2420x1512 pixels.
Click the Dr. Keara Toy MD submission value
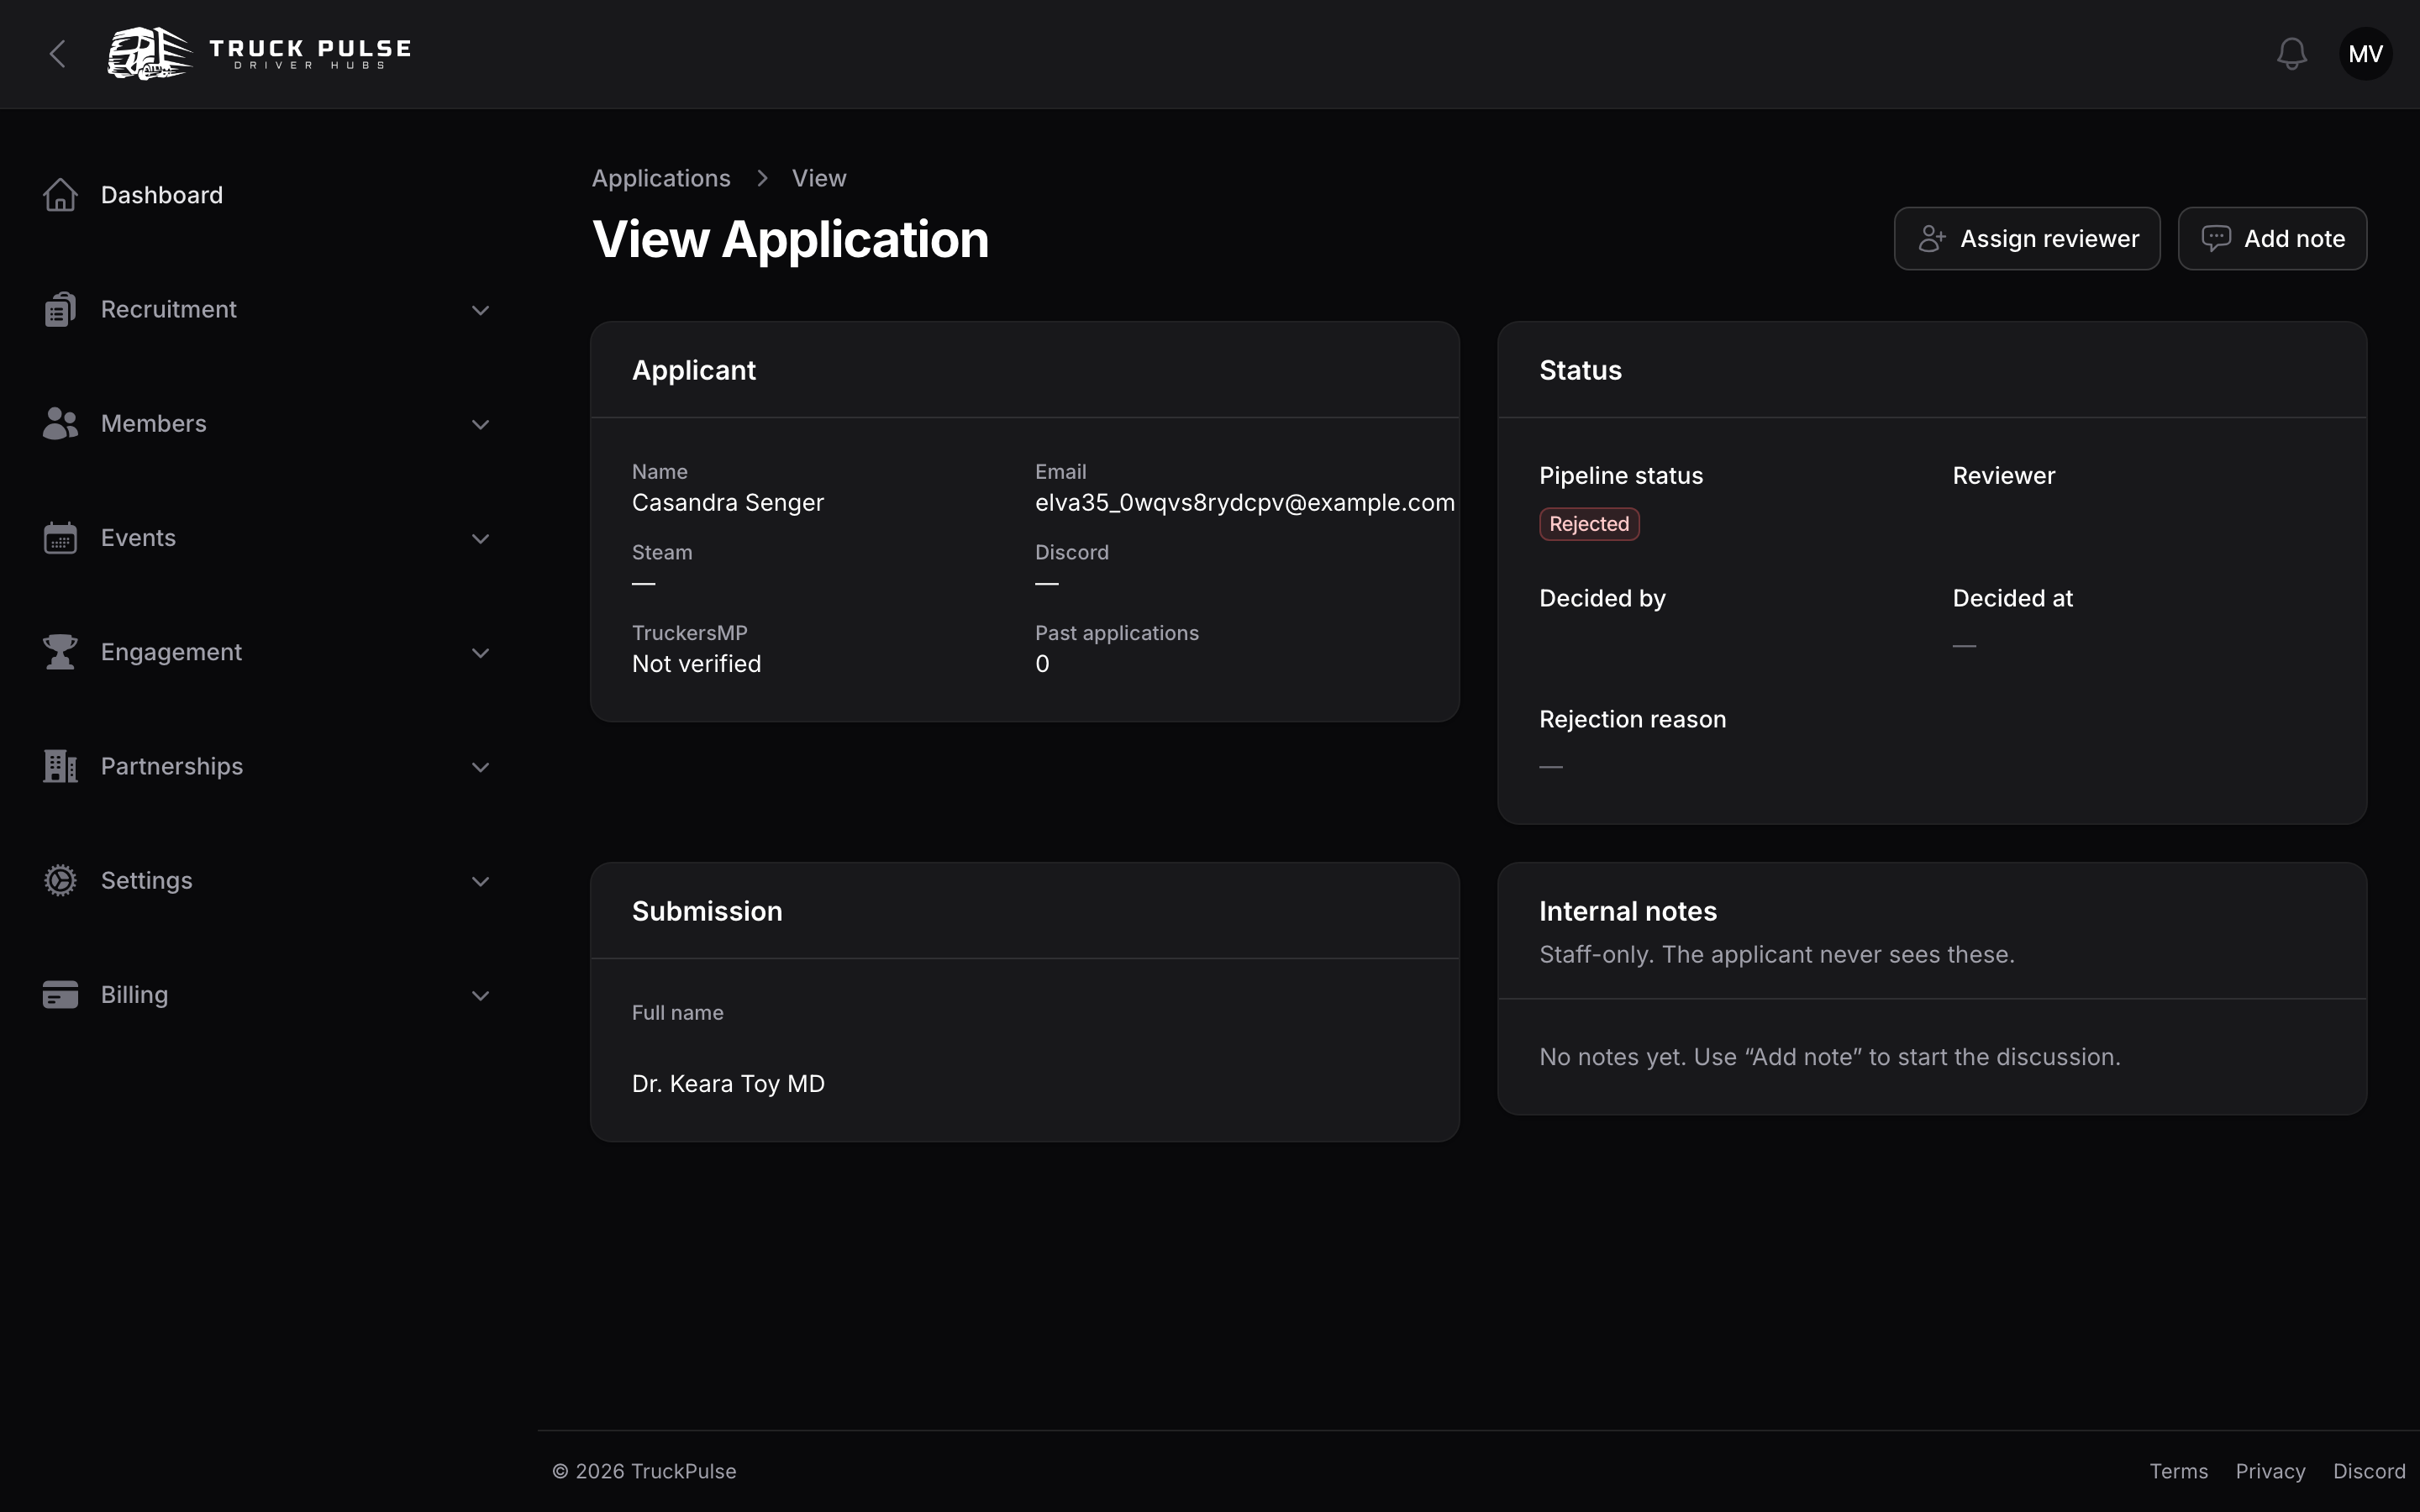coord(728,1084)
